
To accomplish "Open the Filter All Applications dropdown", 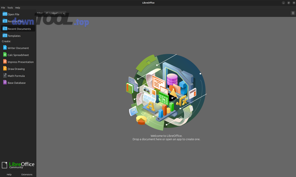I will click(x=55, y=13).
